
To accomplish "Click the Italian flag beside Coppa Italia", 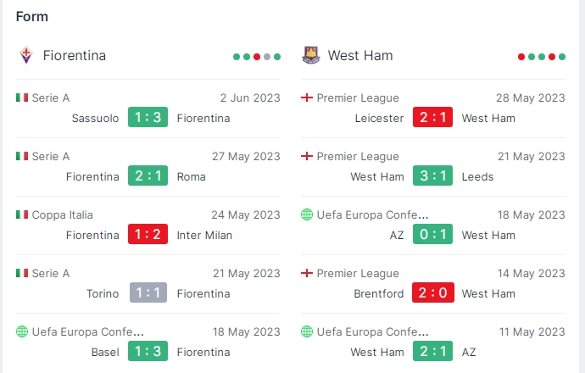I will pos(22,214).
